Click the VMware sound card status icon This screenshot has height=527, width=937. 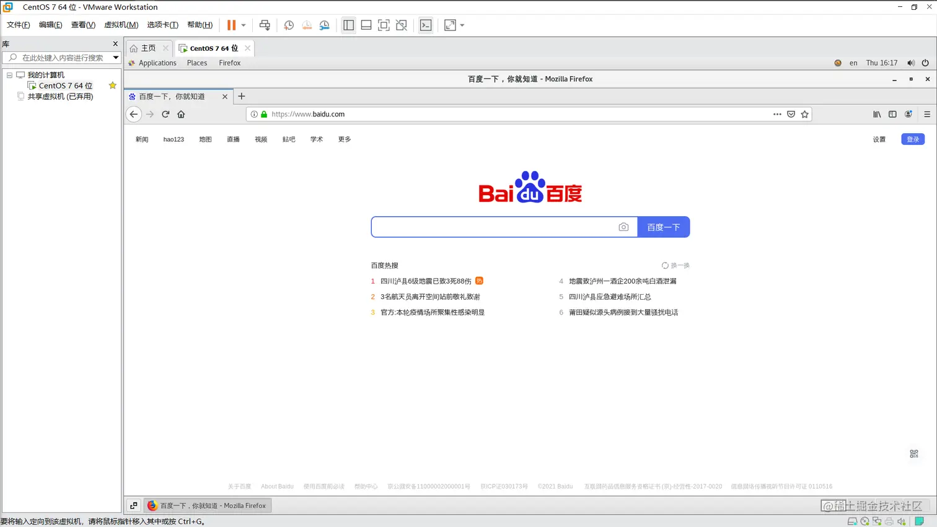[902, 521]
